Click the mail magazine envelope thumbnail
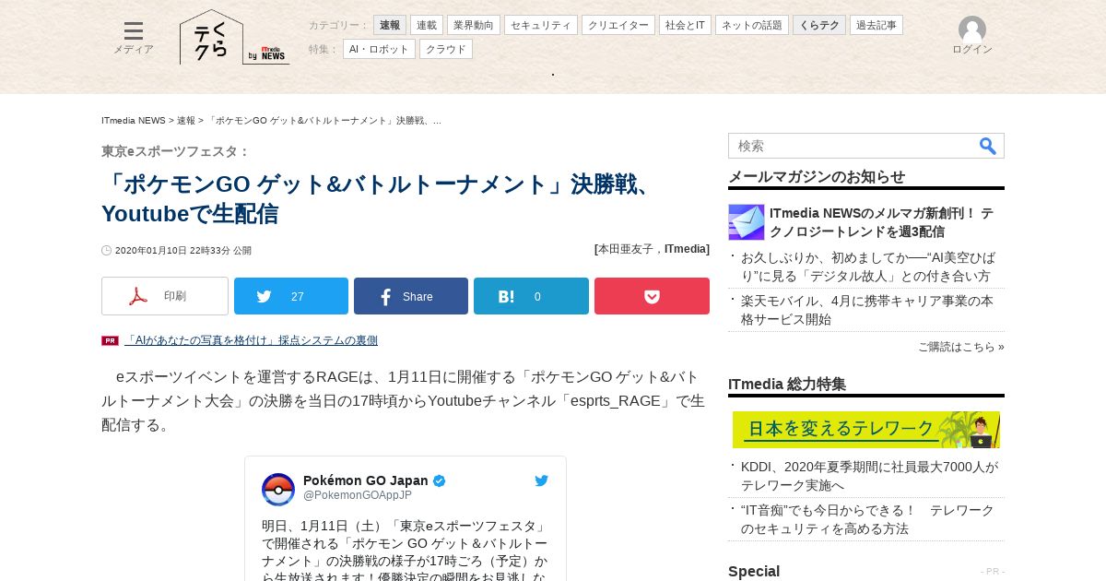The width and height of the screenshot is (1106, 581). 747,222
